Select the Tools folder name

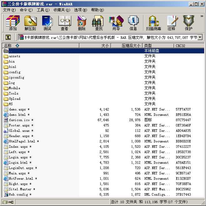tap(14, 93)
